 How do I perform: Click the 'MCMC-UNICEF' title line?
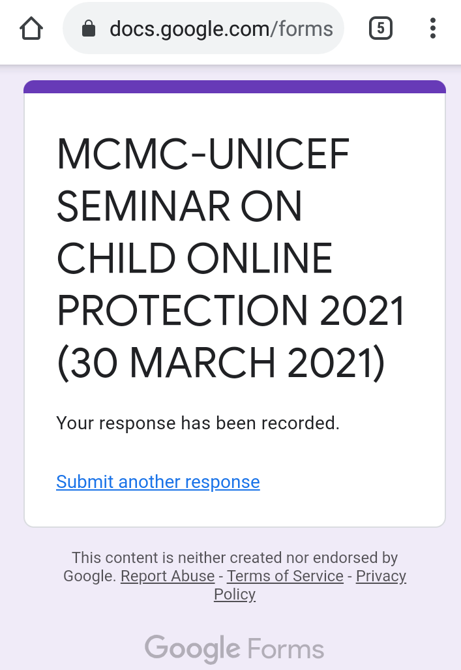203,154
